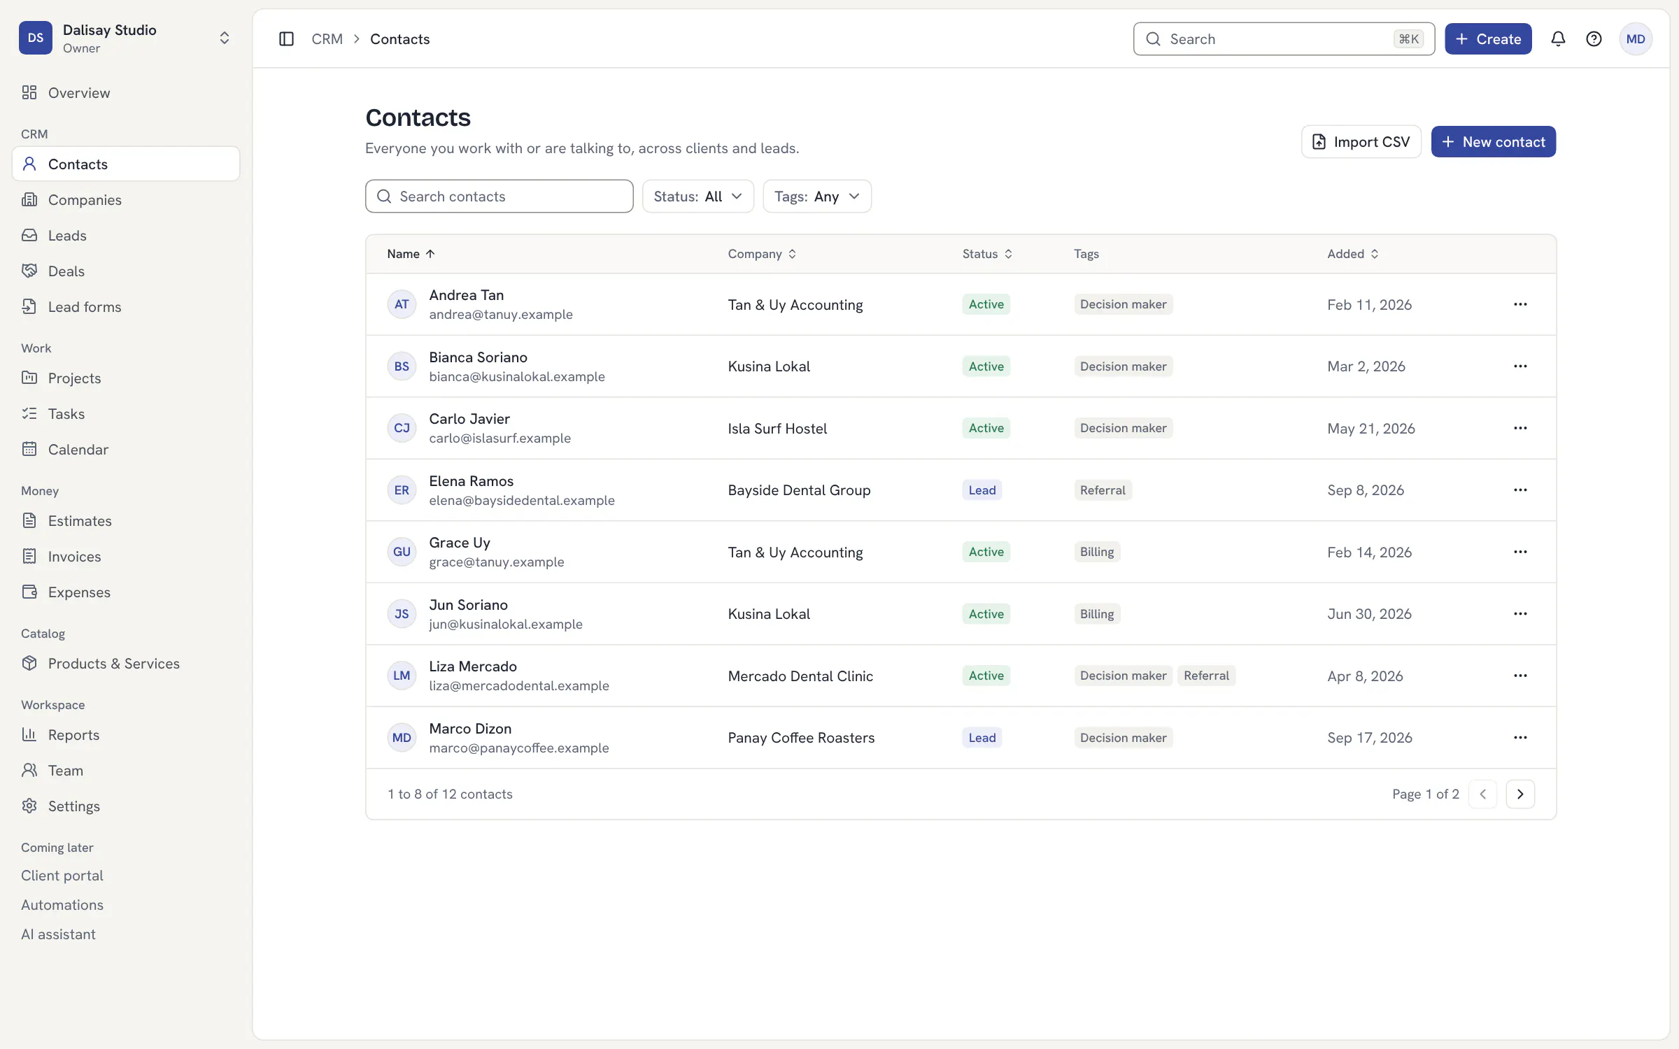1679x1049 pixels.
Task: Go to the next contacts page
Action: pos(1520,794)
